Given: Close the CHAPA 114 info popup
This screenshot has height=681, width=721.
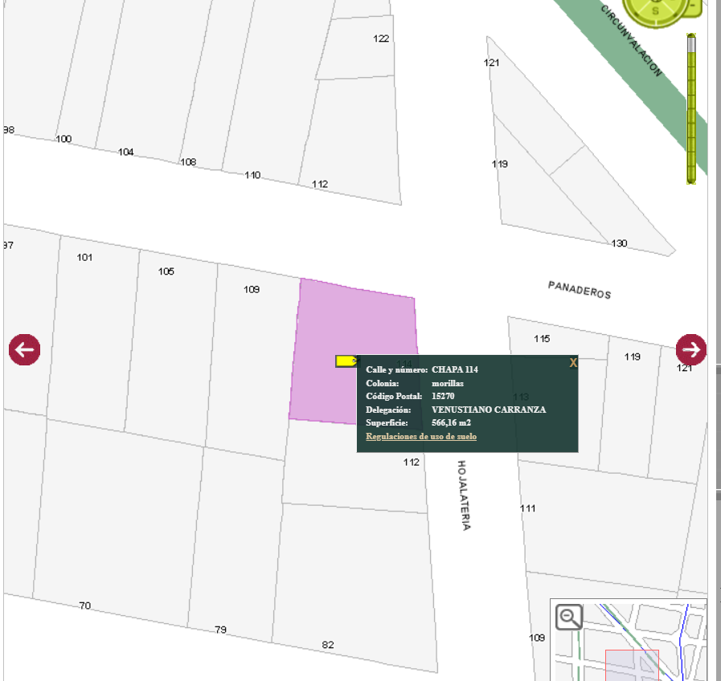Looking at the screenshot, I should (x=573, y=363).
